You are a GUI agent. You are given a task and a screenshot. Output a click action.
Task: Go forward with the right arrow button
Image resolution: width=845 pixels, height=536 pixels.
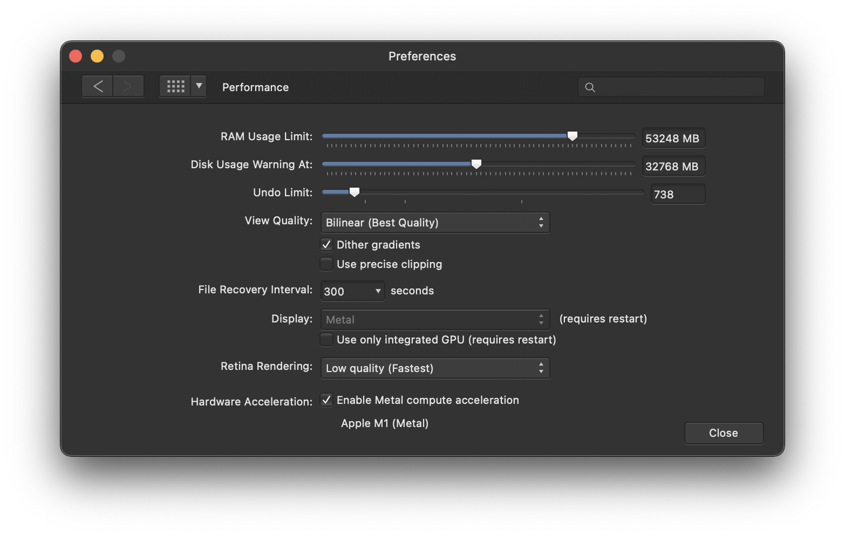128,86
